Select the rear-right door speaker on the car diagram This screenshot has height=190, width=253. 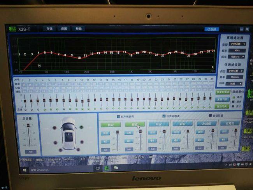click(82, 142)
